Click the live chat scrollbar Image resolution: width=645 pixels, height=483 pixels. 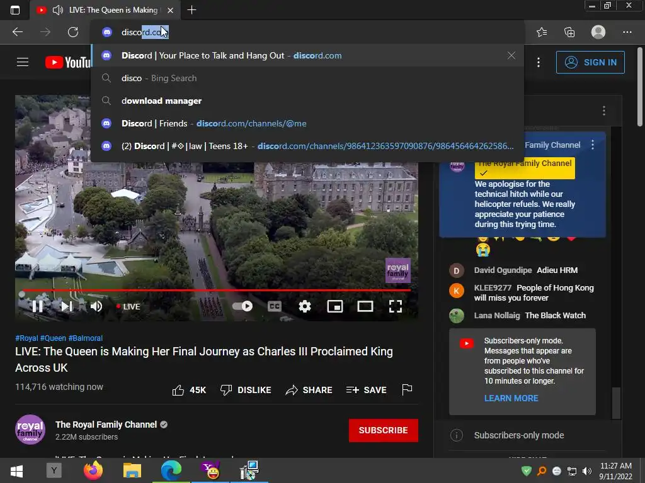616,403
